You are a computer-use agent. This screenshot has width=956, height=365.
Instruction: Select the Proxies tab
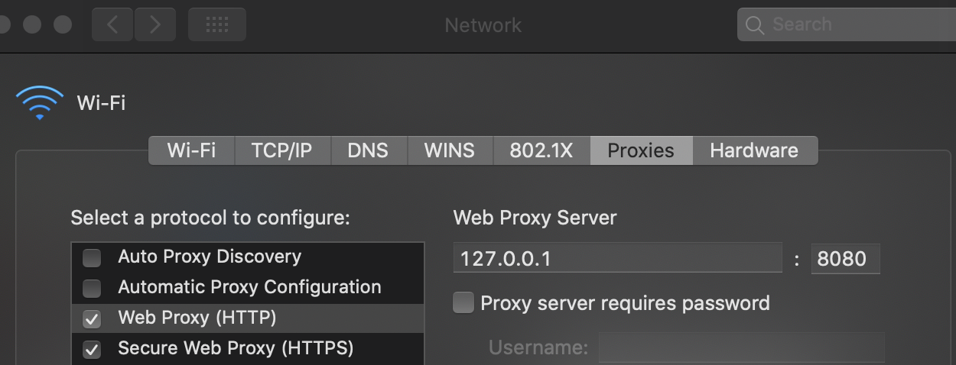coord(641,150)
